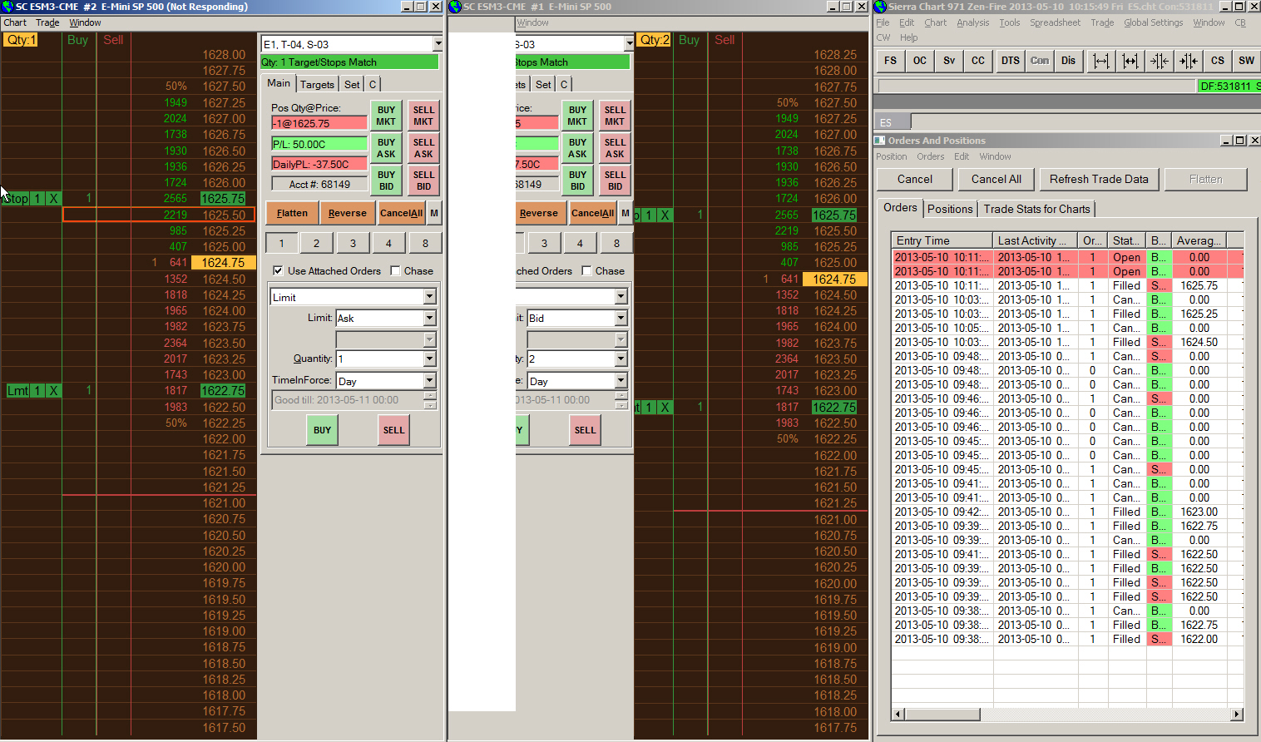Open the Spreadsheet menu
The image size is (1261, 742).
[1056, 23]
